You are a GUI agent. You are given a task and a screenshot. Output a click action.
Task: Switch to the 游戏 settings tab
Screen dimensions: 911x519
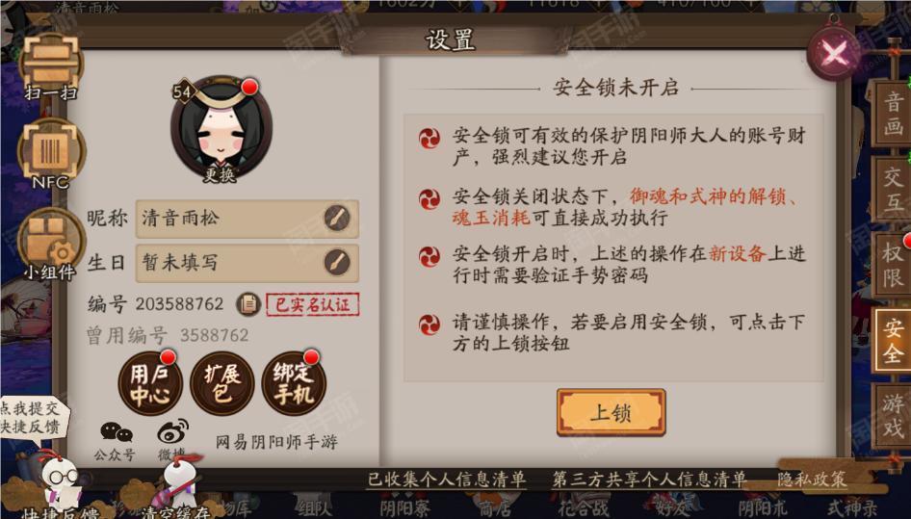point(893,416)
